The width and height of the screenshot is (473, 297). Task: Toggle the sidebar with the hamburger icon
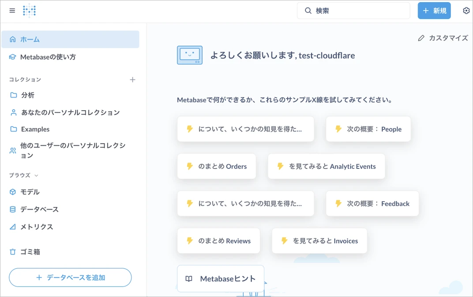(12, 11)
